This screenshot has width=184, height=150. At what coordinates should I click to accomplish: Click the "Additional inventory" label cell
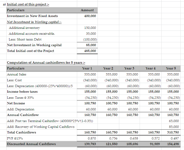click(x=24, y=28)
